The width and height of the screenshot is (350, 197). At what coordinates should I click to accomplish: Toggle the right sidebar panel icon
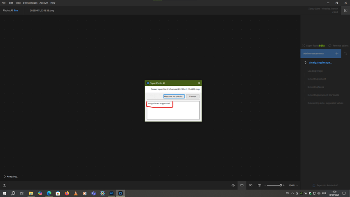click(x=345, y=11)
